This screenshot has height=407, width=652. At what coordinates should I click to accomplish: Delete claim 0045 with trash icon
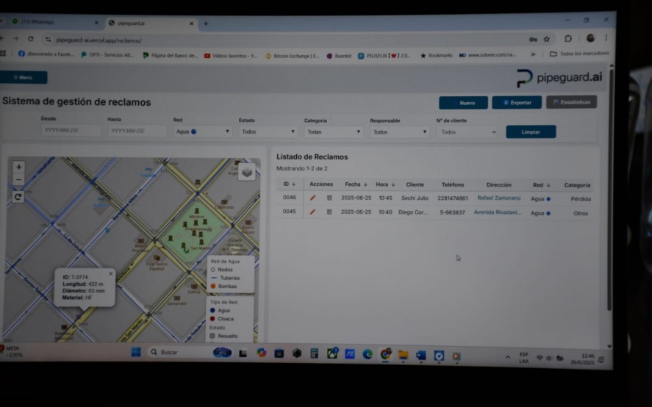click(x=329, y=212)
